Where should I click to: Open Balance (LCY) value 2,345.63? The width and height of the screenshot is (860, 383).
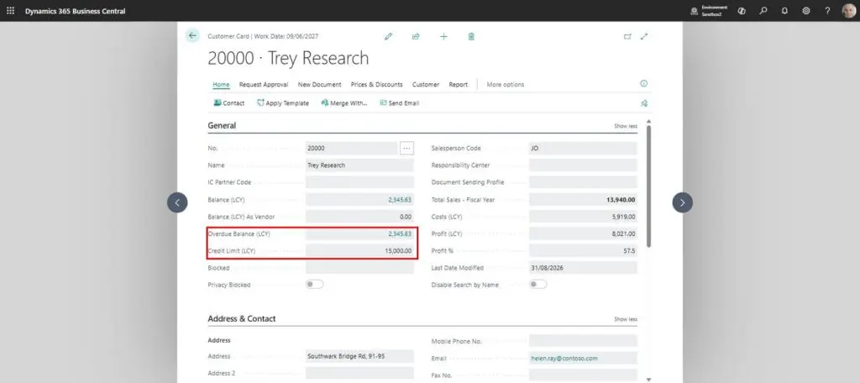click(399, 200)
